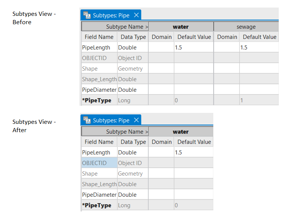Activate the Subtypes: Pipe tab in After view
Image resolution: width=295 pixels, height=219 pixels.
tap(111, 120)
